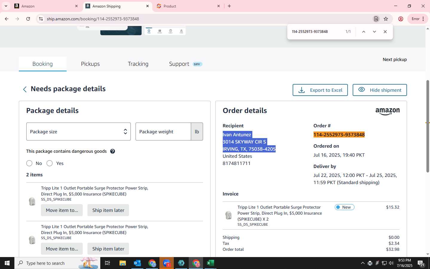Open the Support tab
The height and width of the screenshot is (269, 430).
(x=185, y=64)
